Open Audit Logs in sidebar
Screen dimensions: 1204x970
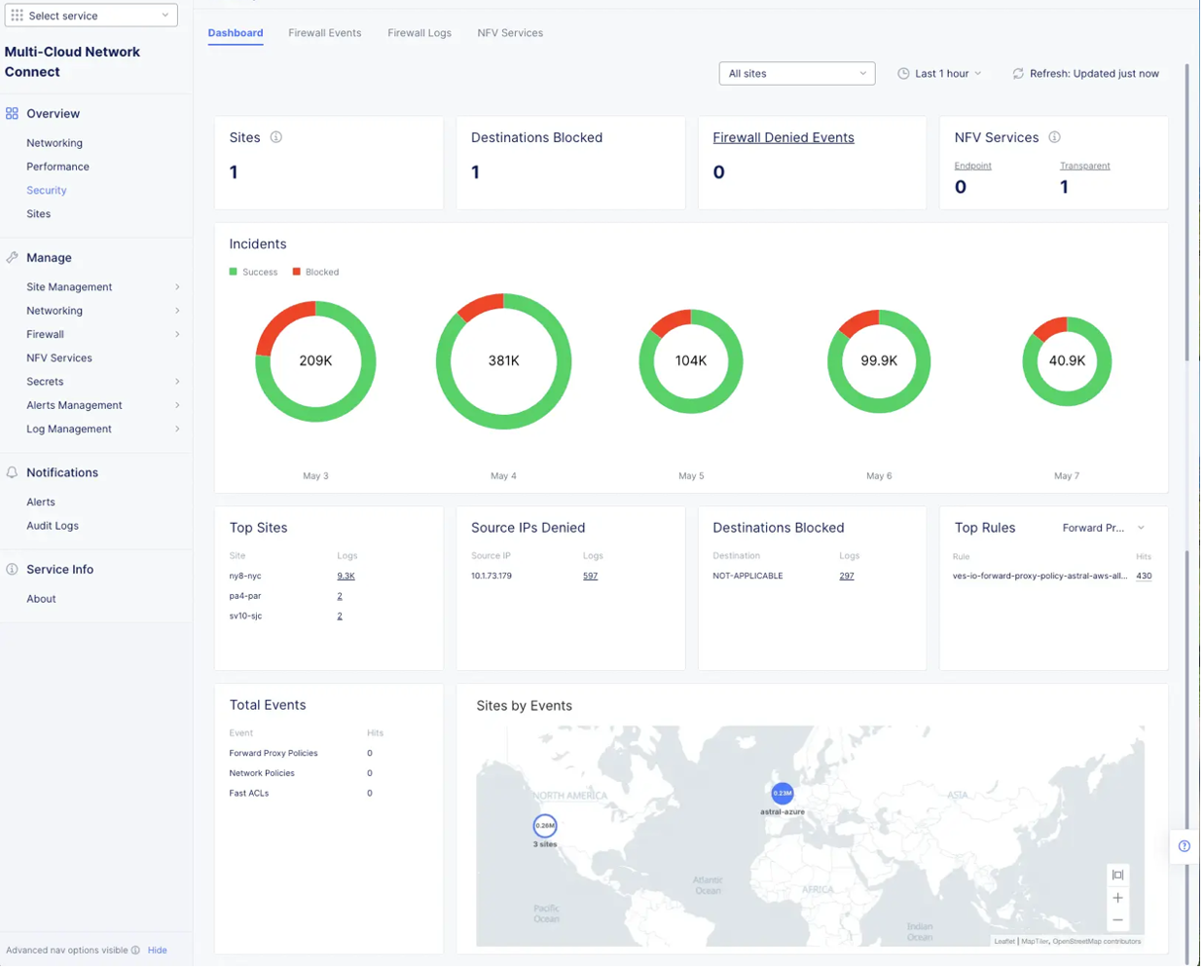coord(53,528)
